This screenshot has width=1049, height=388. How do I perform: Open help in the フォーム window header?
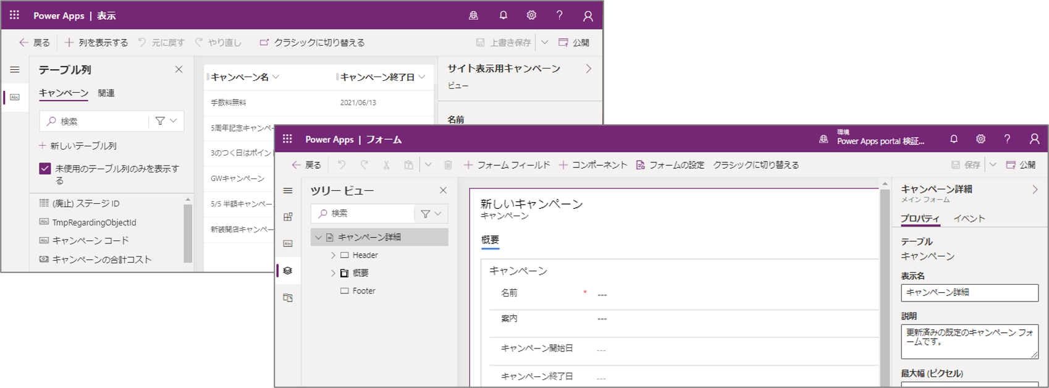tap(1007, 139)
